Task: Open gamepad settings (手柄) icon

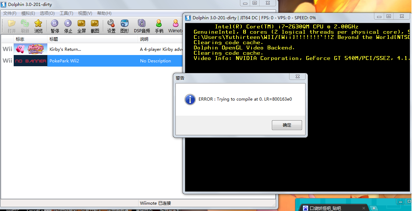Action: point(159,26)
